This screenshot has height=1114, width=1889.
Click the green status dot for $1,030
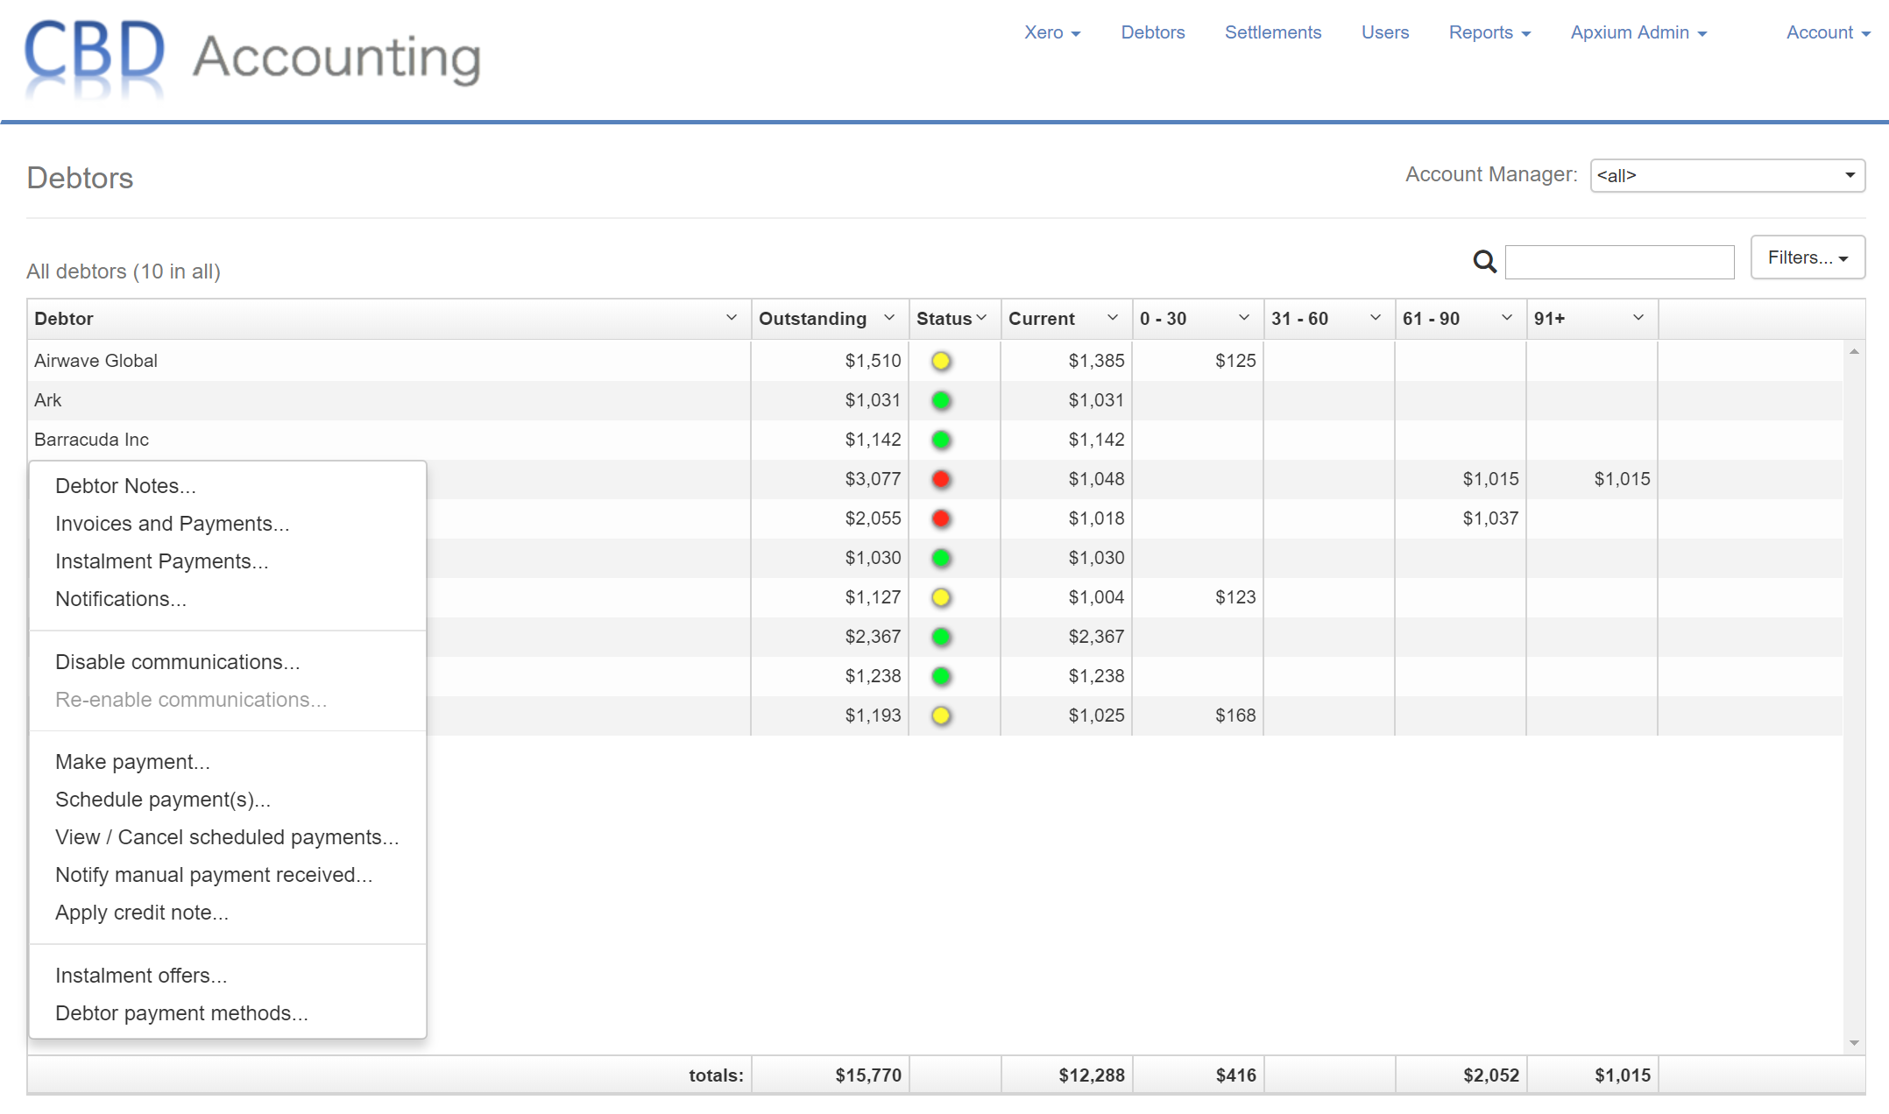(941, 558)
